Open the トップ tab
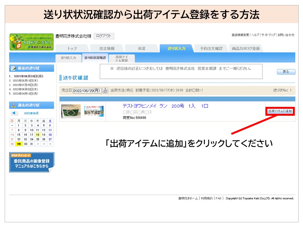 72,49
